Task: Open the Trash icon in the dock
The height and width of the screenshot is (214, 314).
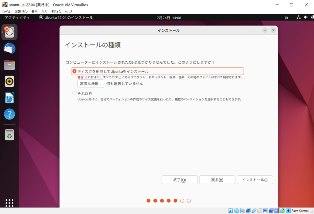Action: (x=10, y=135)
